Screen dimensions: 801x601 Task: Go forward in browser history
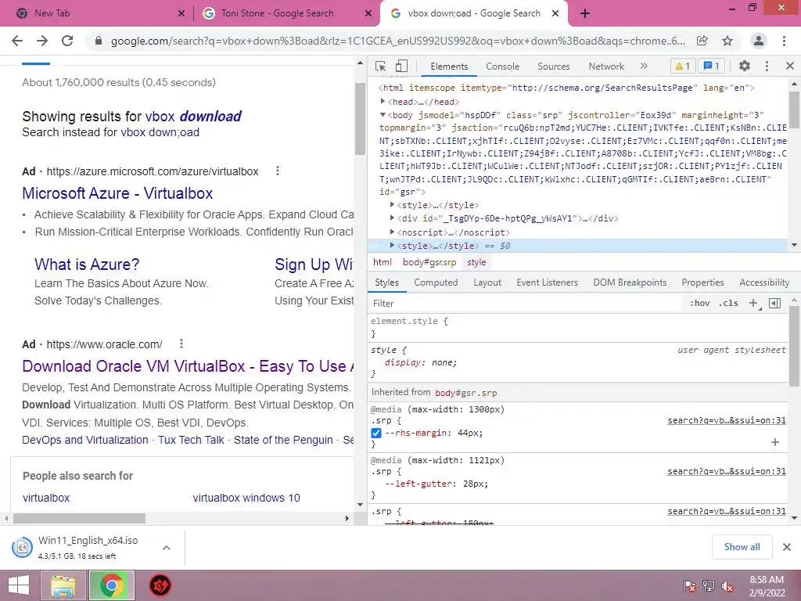[42, 41]
